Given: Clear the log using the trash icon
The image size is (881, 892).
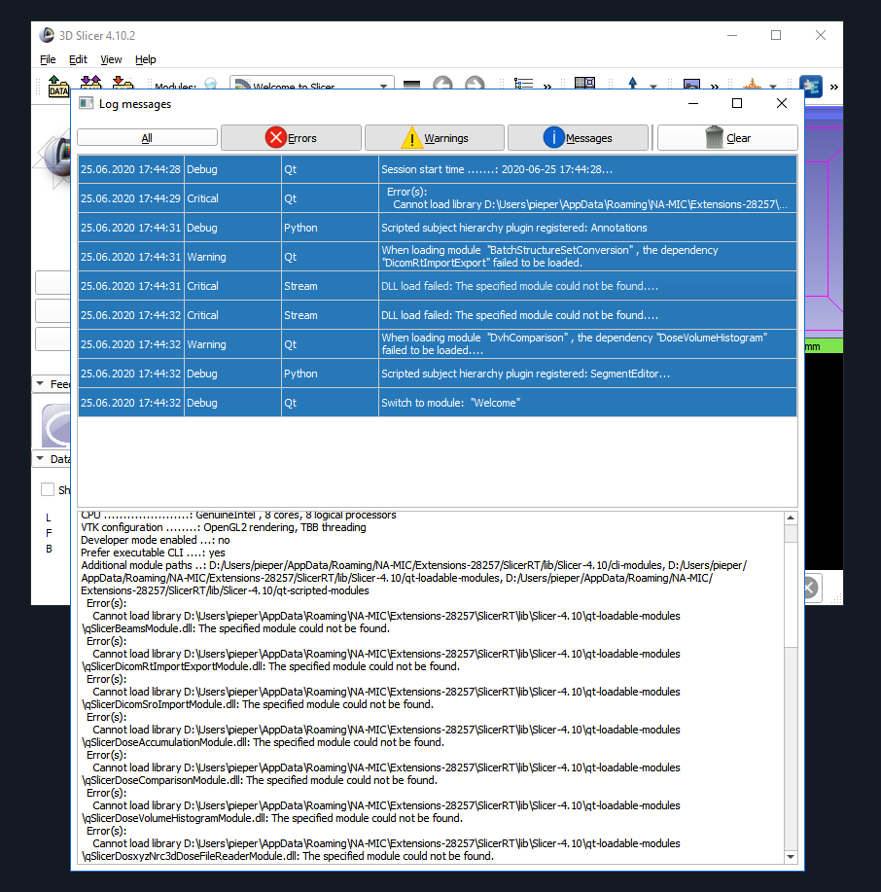Looking at the screenshot, I should tap(726, 137).
